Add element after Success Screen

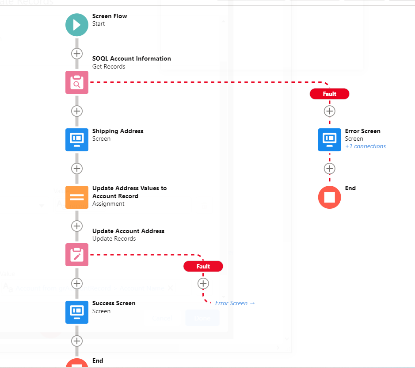(x=77, y=341)
